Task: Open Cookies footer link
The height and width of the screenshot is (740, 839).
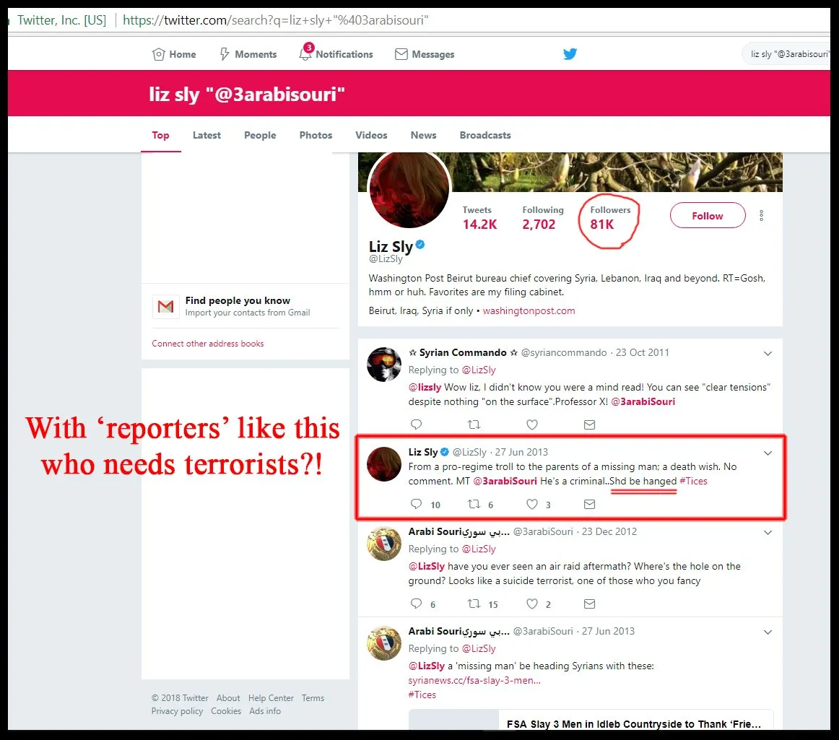Action: (226, 710)
